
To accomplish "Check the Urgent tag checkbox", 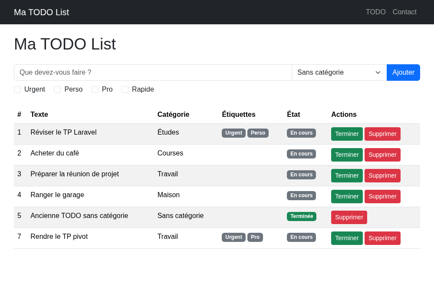I will (x=17, y=89).
